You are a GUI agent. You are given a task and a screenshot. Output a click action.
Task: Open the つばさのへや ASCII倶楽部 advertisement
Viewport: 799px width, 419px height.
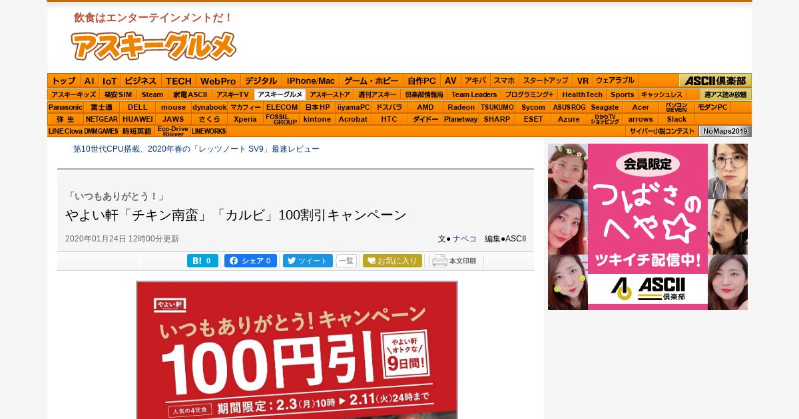[648, 227]
